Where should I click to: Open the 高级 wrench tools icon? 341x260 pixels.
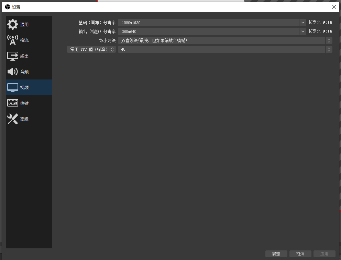tap(13, 119)
